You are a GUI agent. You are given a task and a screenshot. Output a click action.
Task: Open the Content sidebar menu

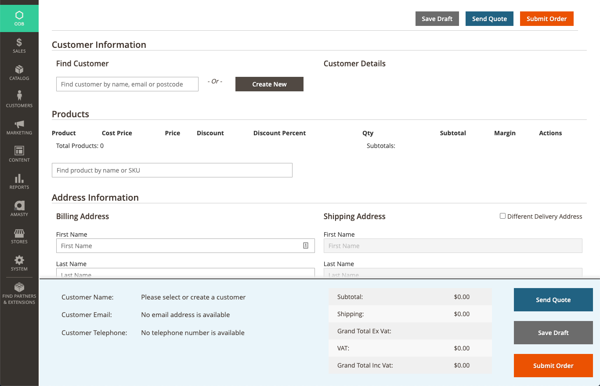(x=19, y=155)
